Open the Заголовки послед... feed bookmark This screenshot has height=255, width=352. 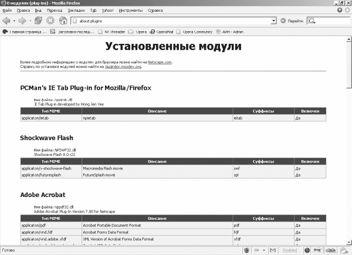(x=72, y=32)
